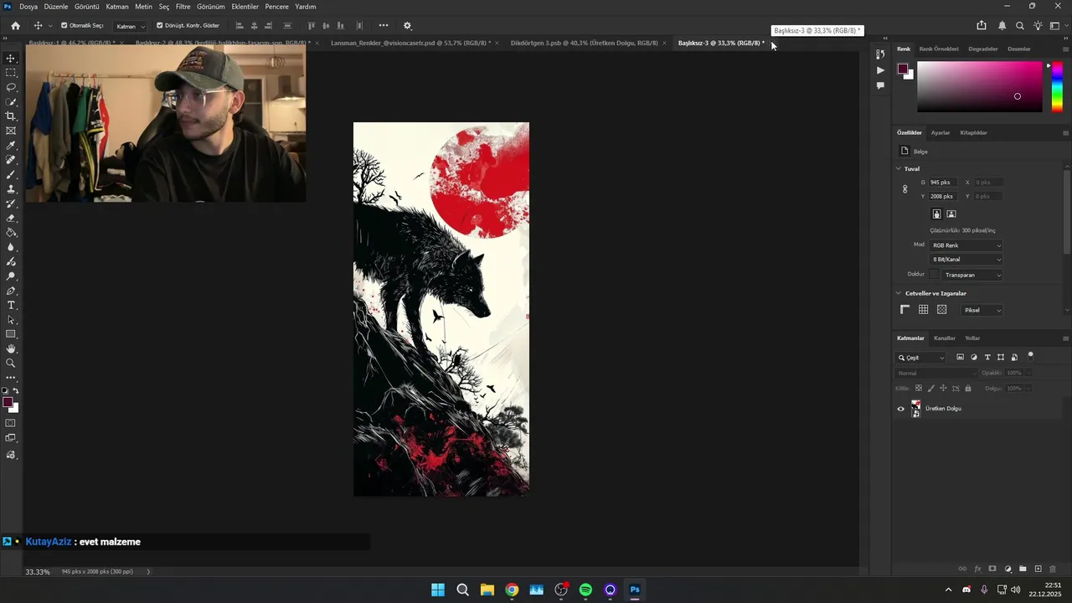The image size is (1072, 603).
Task: Select the Move tool in toolbox
Action: 11,58
